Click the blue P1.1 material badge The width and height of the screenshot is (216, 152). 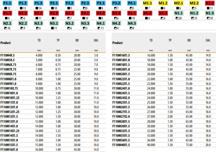(x=7, y=3)
